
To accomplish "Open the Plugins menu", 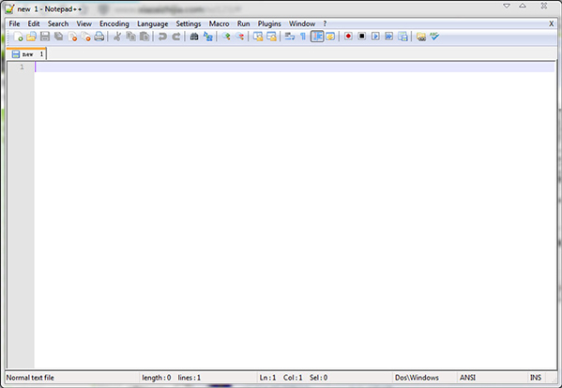I will 269,23.
